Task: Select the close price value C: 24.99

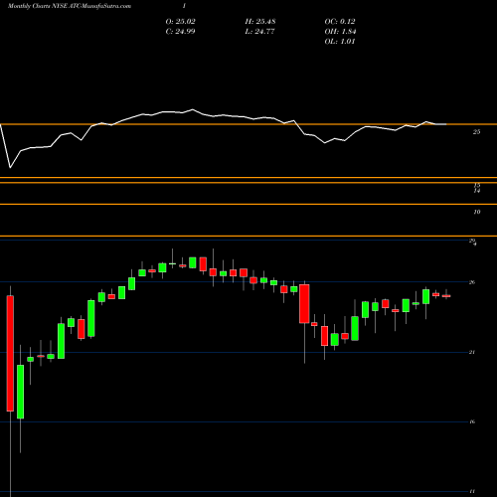Action: [180, 32]
